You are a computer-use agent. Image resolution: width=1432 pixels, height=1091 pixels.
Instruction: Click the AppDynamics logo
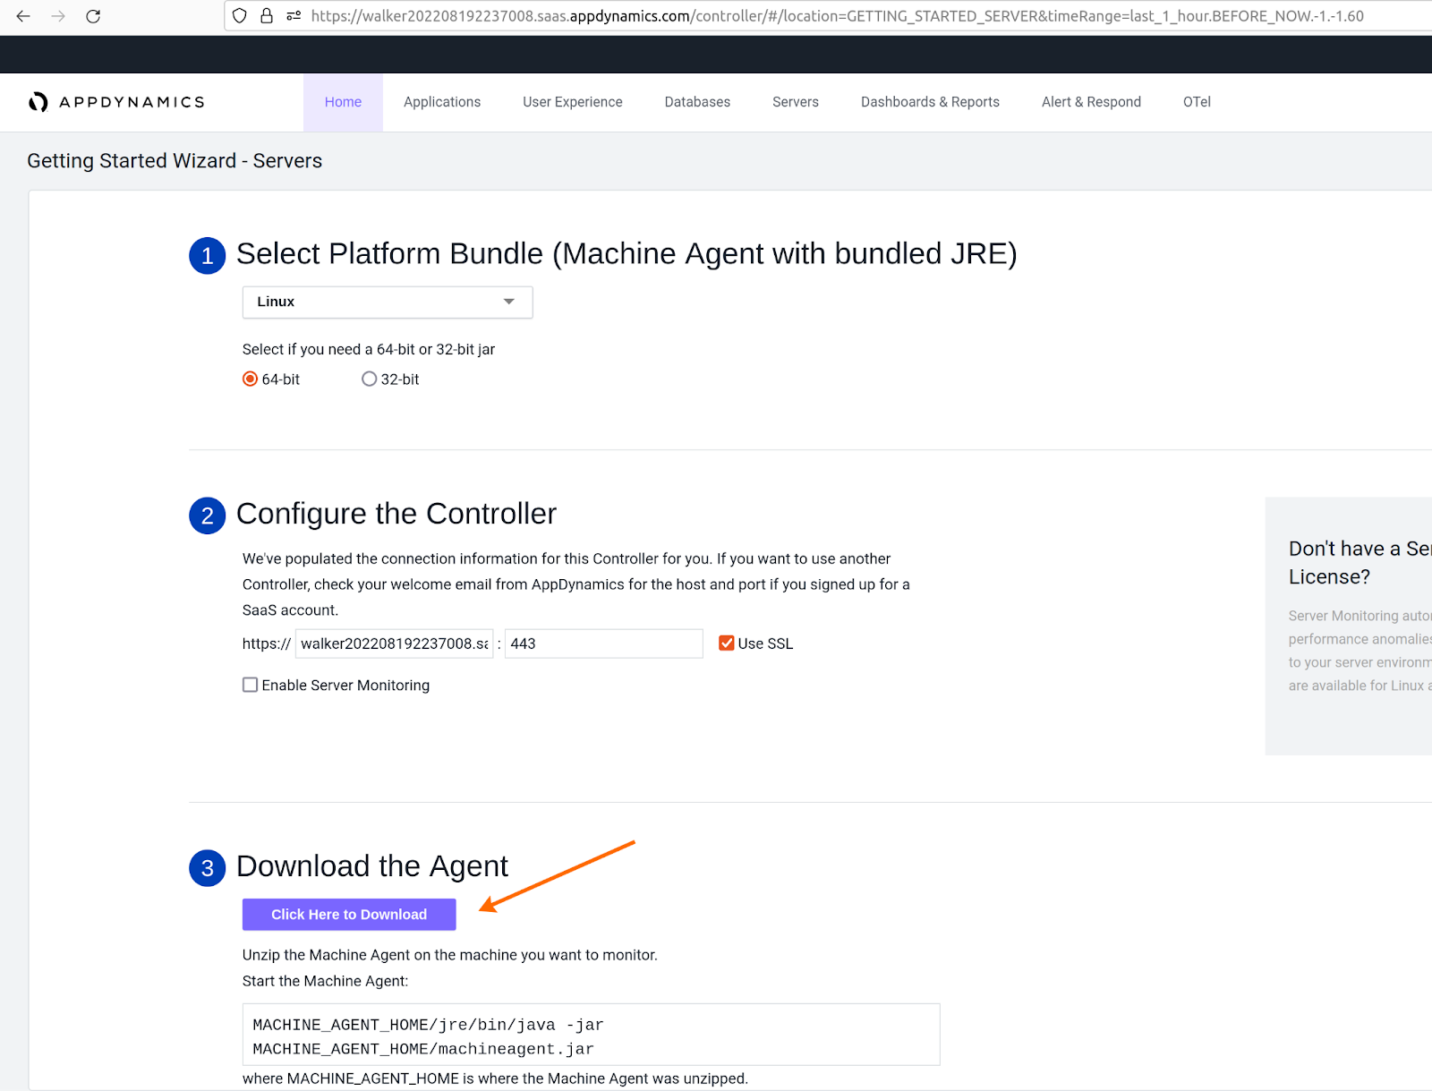click(x=116, y=102)
